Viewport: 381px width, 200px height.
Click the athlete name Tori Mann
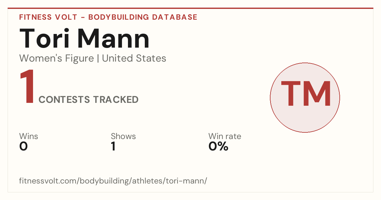(x=84, y=39)
